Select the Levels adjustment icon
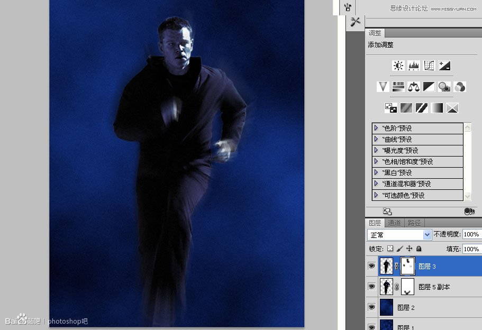Screen dimensions: 482x330 pos(414,65)
